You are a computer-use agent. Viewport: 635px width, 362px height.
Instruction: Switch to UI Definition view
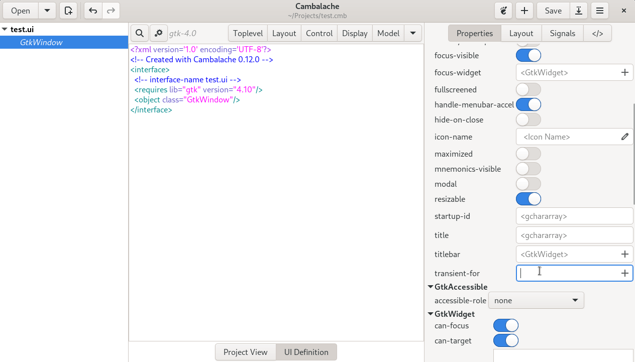(x=306, y=352)
